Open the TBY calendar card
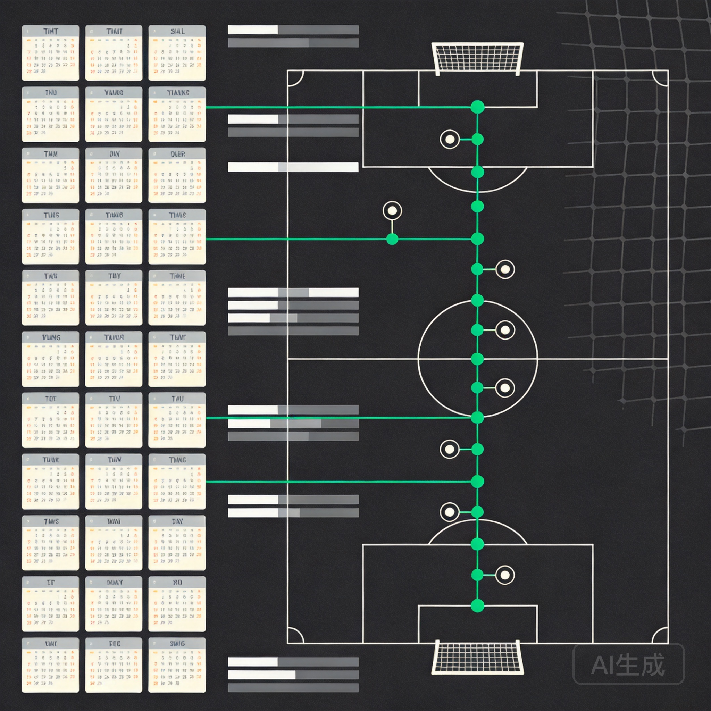Viewport: 711px width, 711px height. click(114, 298)
